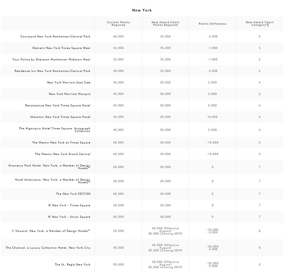Click points difference values for 11 Howard
This screenshot has height=274, width=285.
[212, 231]
